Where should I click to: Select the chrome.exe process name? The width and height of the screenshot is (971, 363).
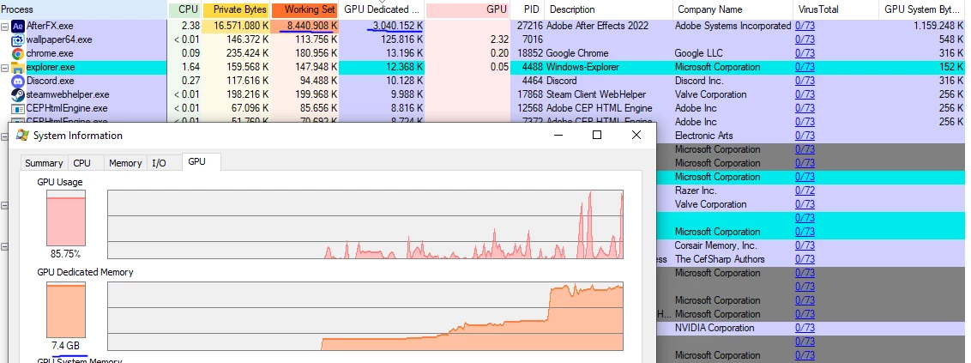click(x=50, y=53)
